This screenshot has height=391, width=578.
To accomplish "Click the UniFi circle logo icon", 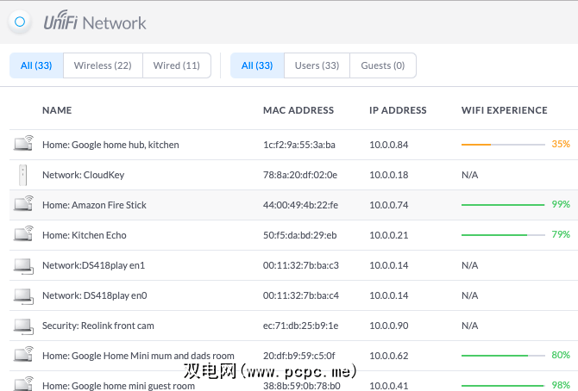I will [x=20, y=22].
